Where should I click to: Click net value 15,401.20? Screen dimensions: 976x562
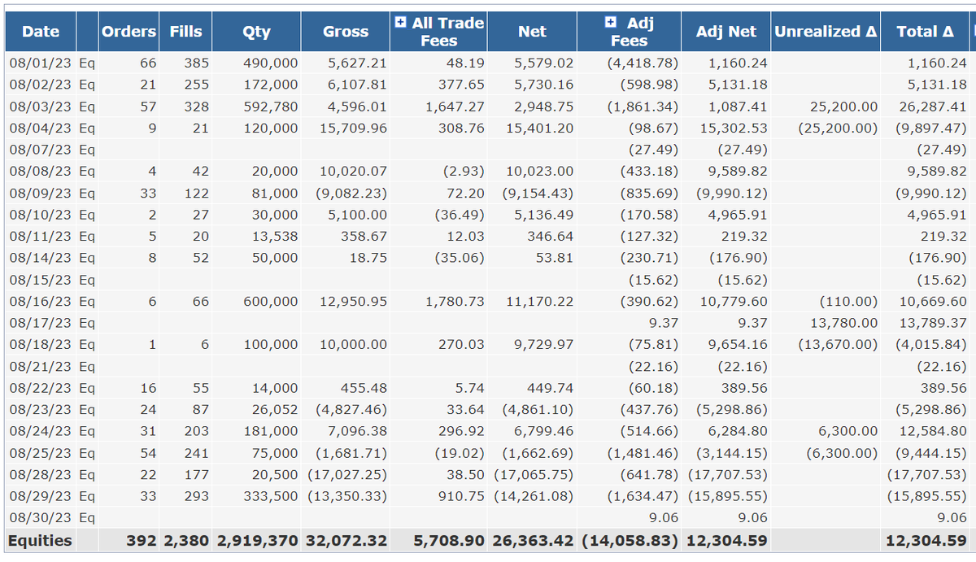click(539, 129)
